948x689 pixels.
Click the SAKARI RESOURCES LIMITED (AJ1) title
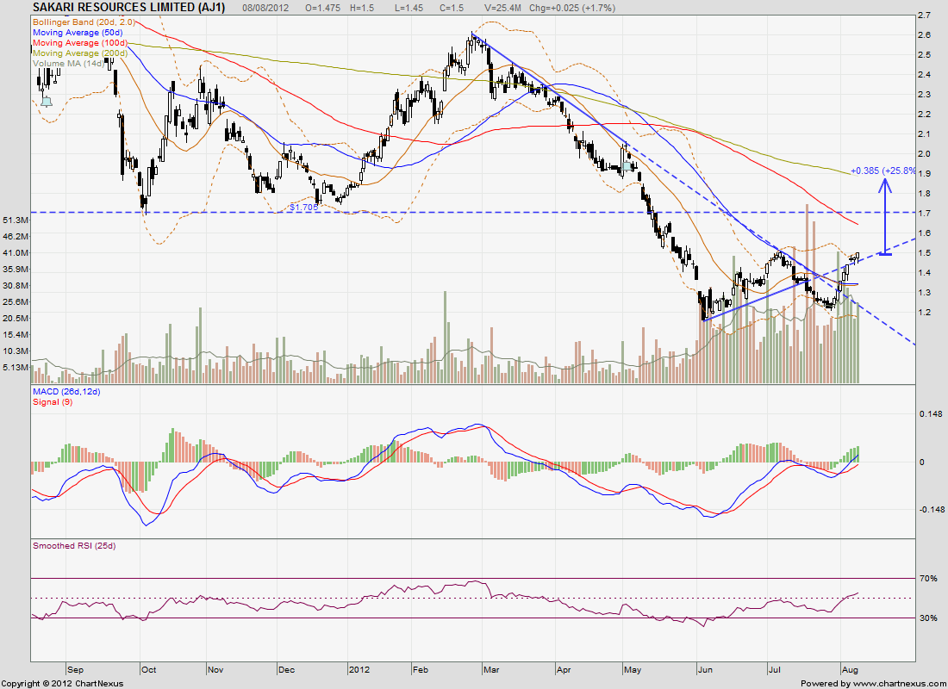128,8
